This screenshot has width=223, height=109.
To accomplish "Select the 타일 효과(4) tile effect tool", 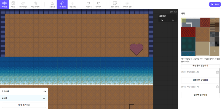I will (x=35, y=4).
